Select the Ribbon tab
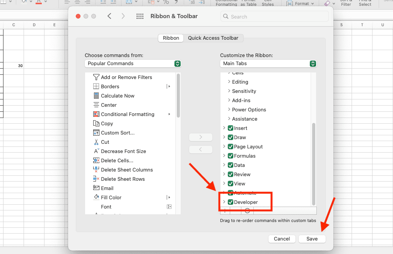The width and height of the screenshot is (393, 254). 171,38
